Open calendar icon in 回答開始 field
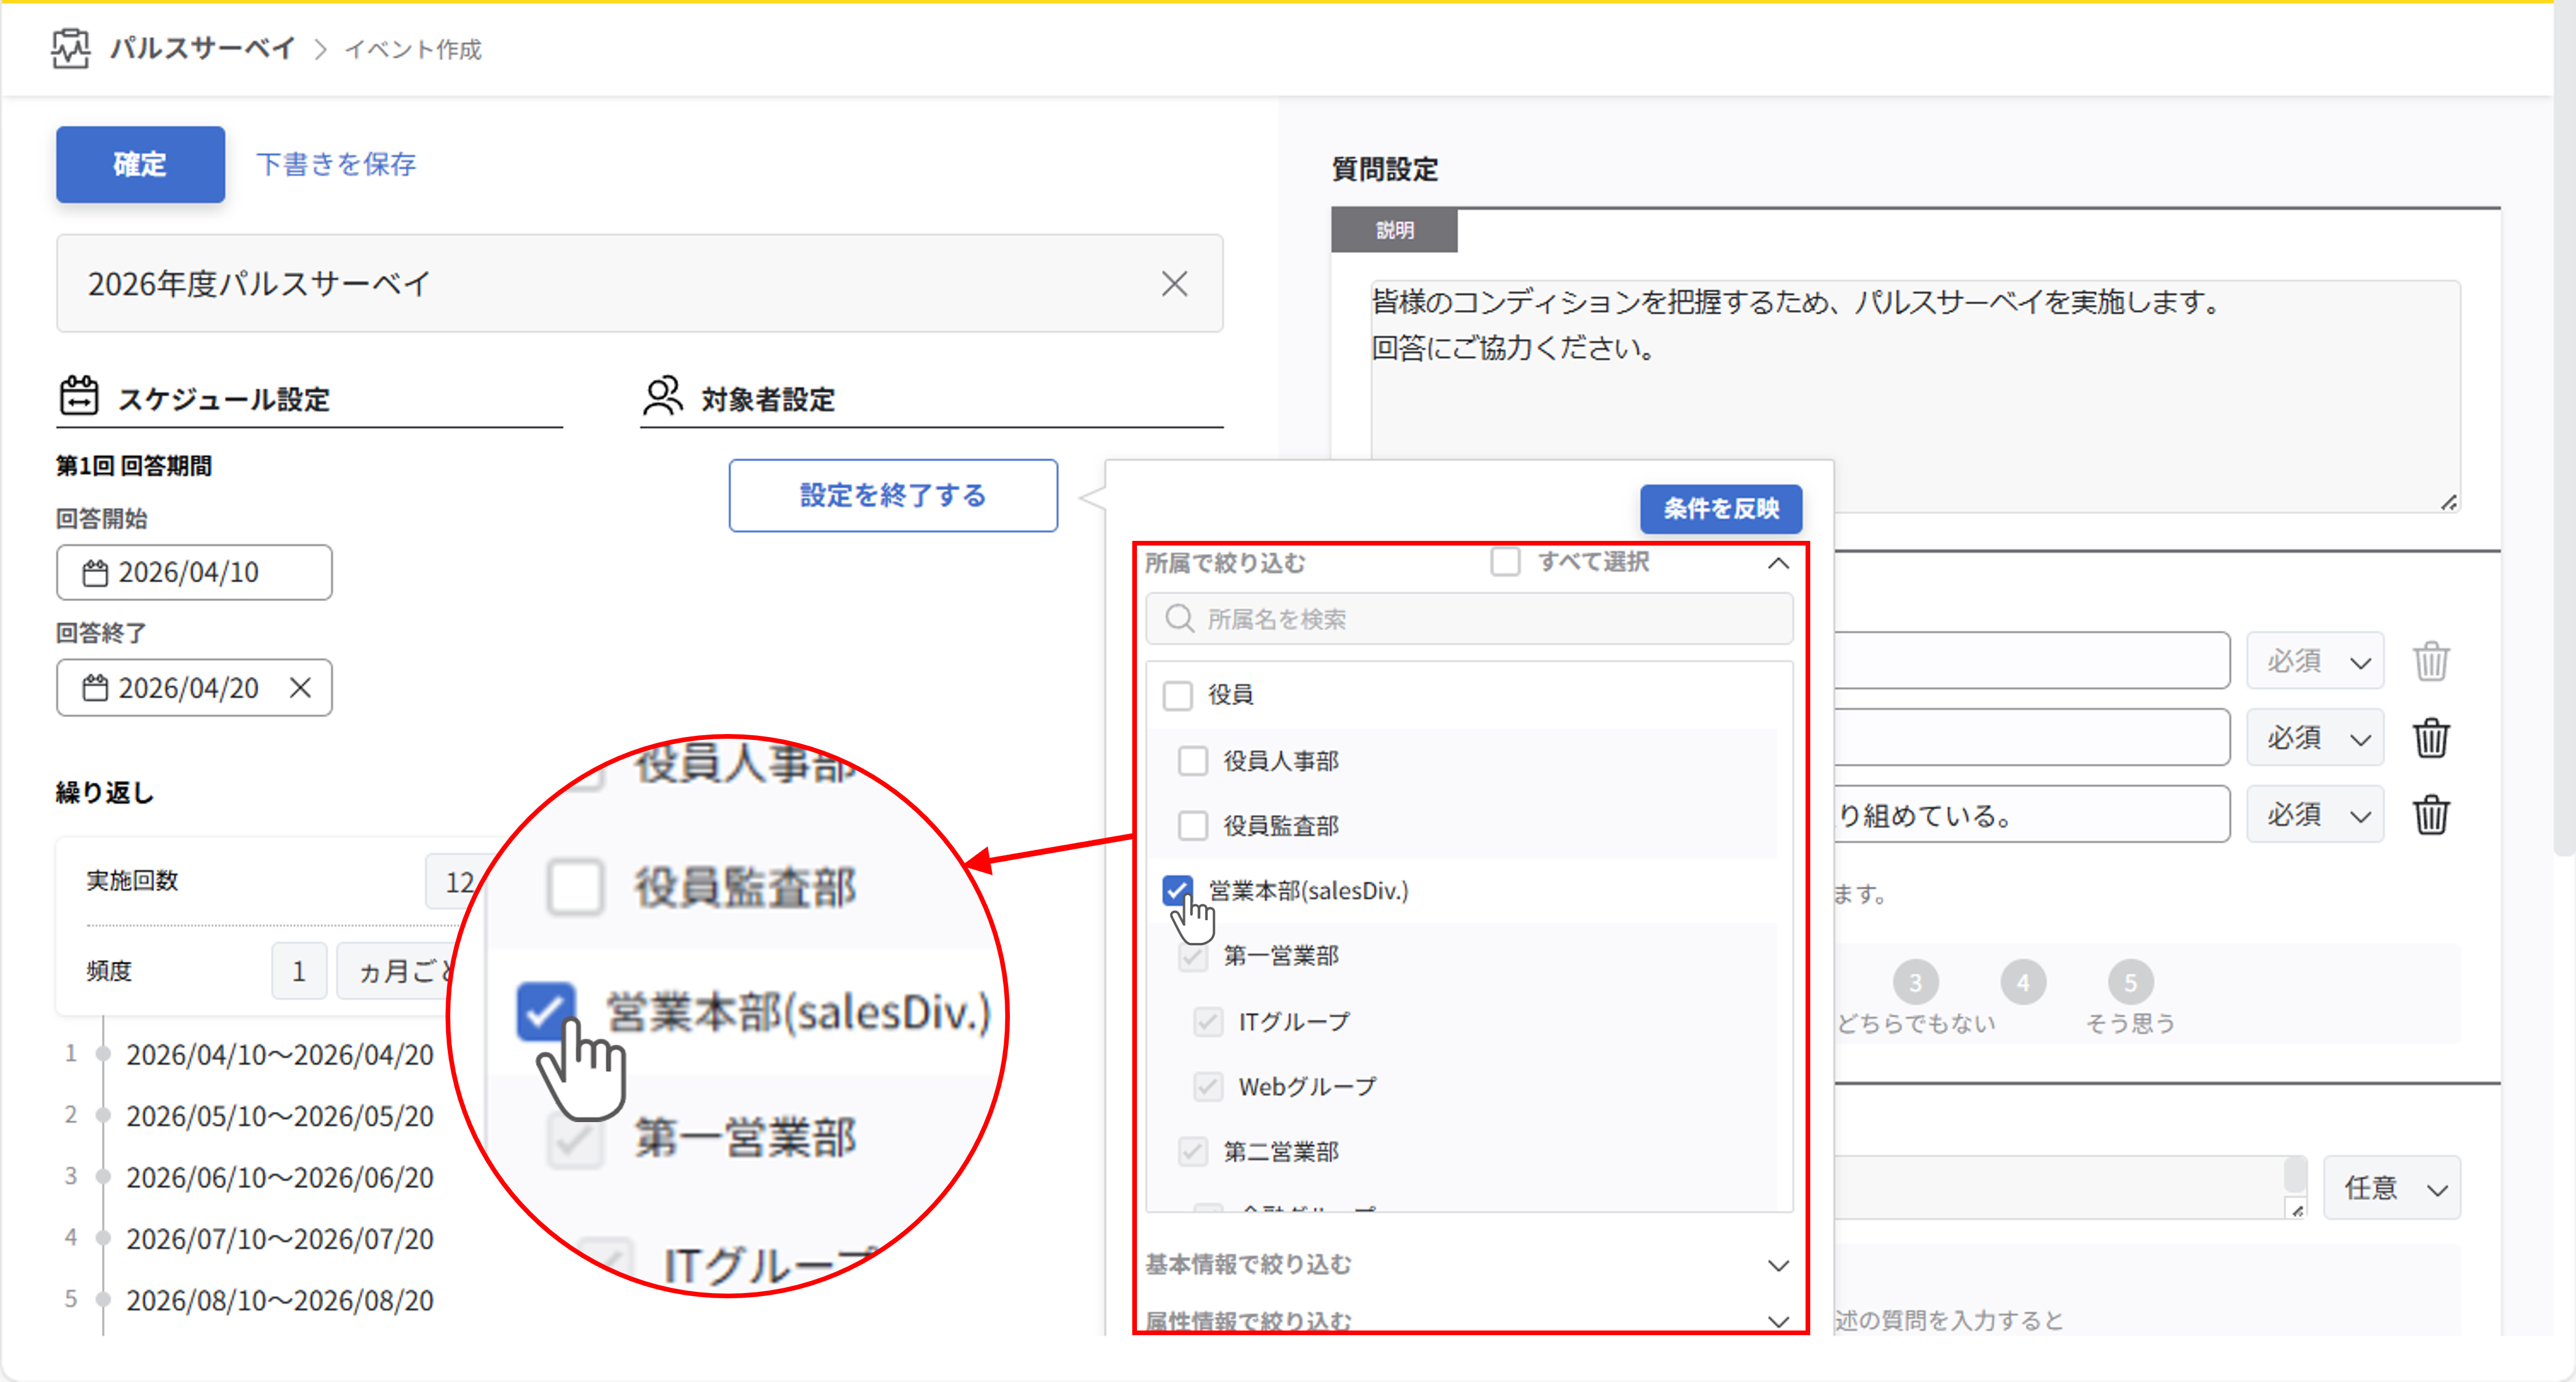 95,573
